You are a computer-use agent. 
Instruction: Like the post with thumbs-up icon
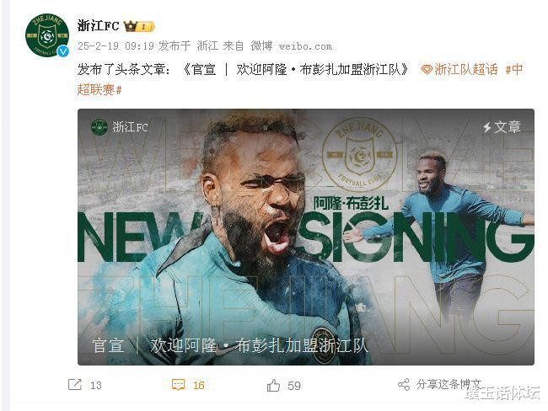[x=273, y=386]
